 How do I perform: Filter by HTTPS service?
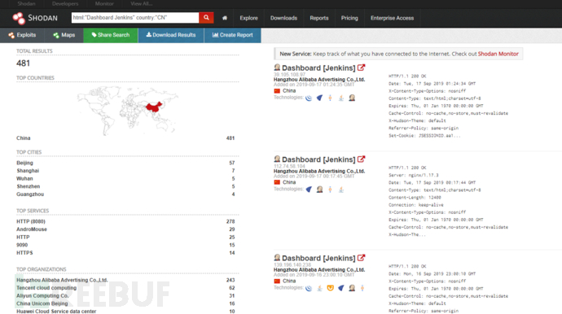24,253
